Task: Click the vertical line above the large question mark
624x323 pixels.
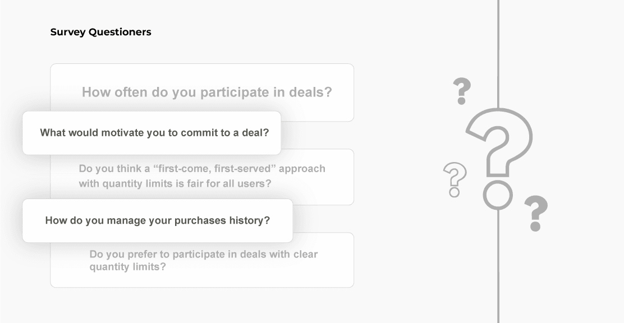Action: click(x=498, y=50)
